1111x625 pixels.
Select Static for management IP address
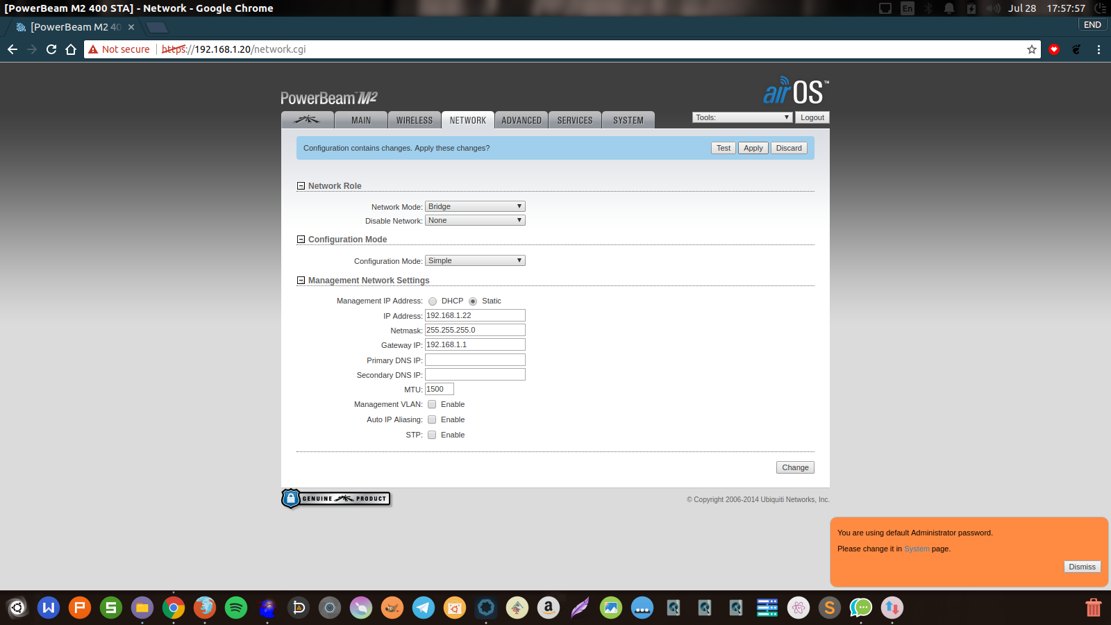(x=473, y=301)
